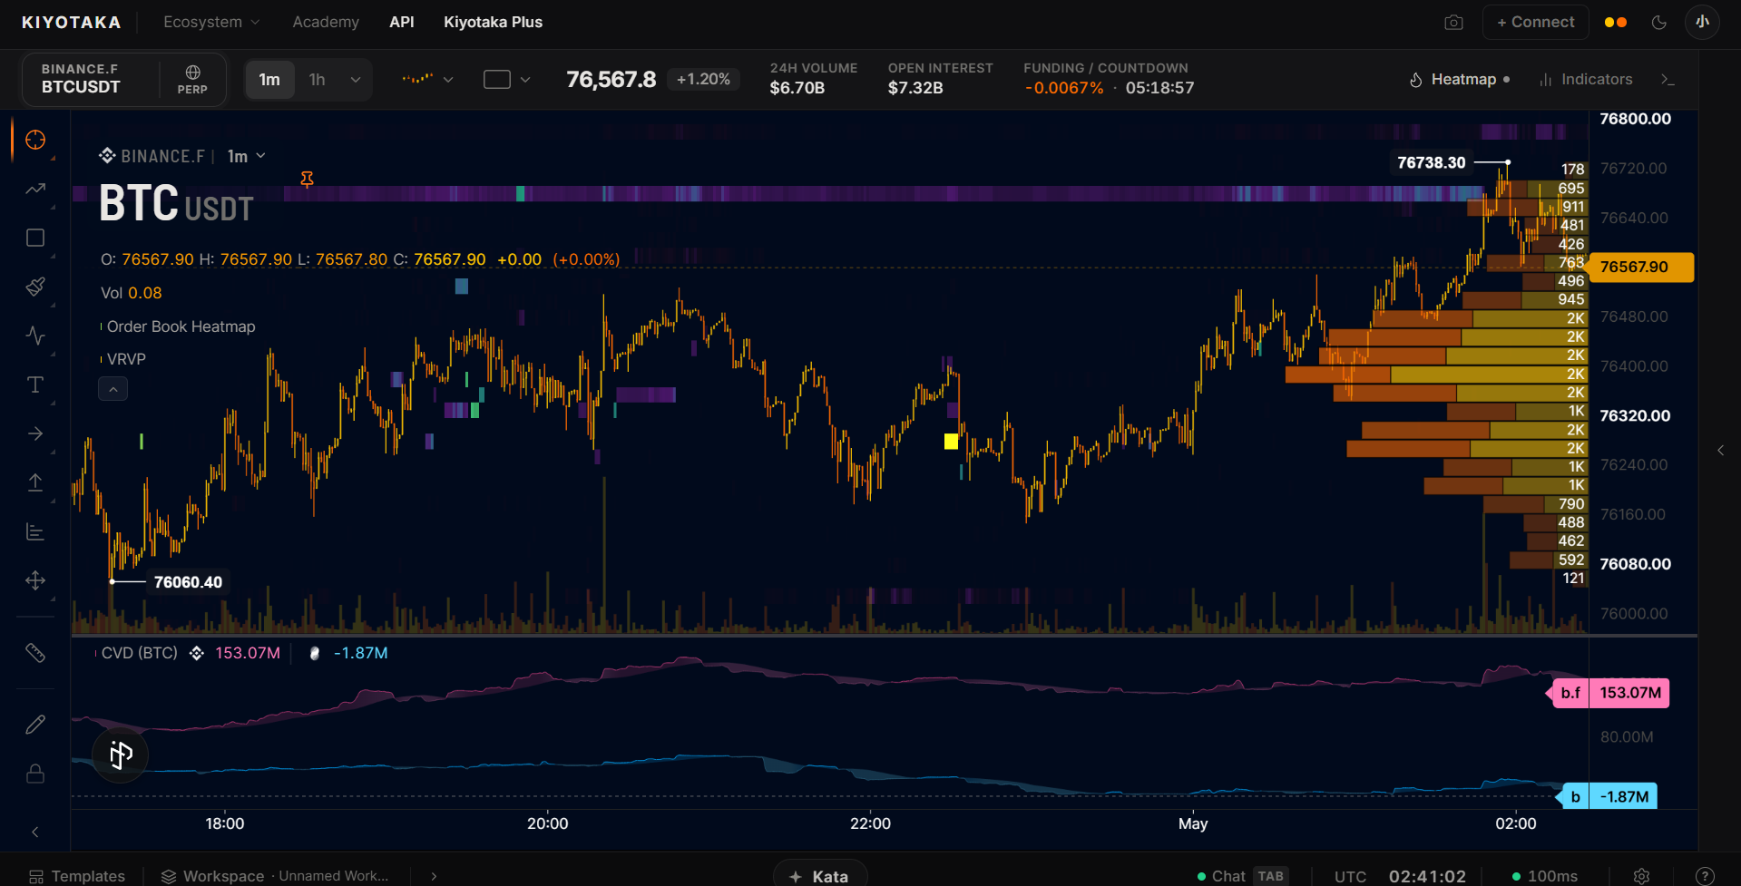Open the API menu item
Viewport: 1741px width, 886px height.
pos(402,22)
